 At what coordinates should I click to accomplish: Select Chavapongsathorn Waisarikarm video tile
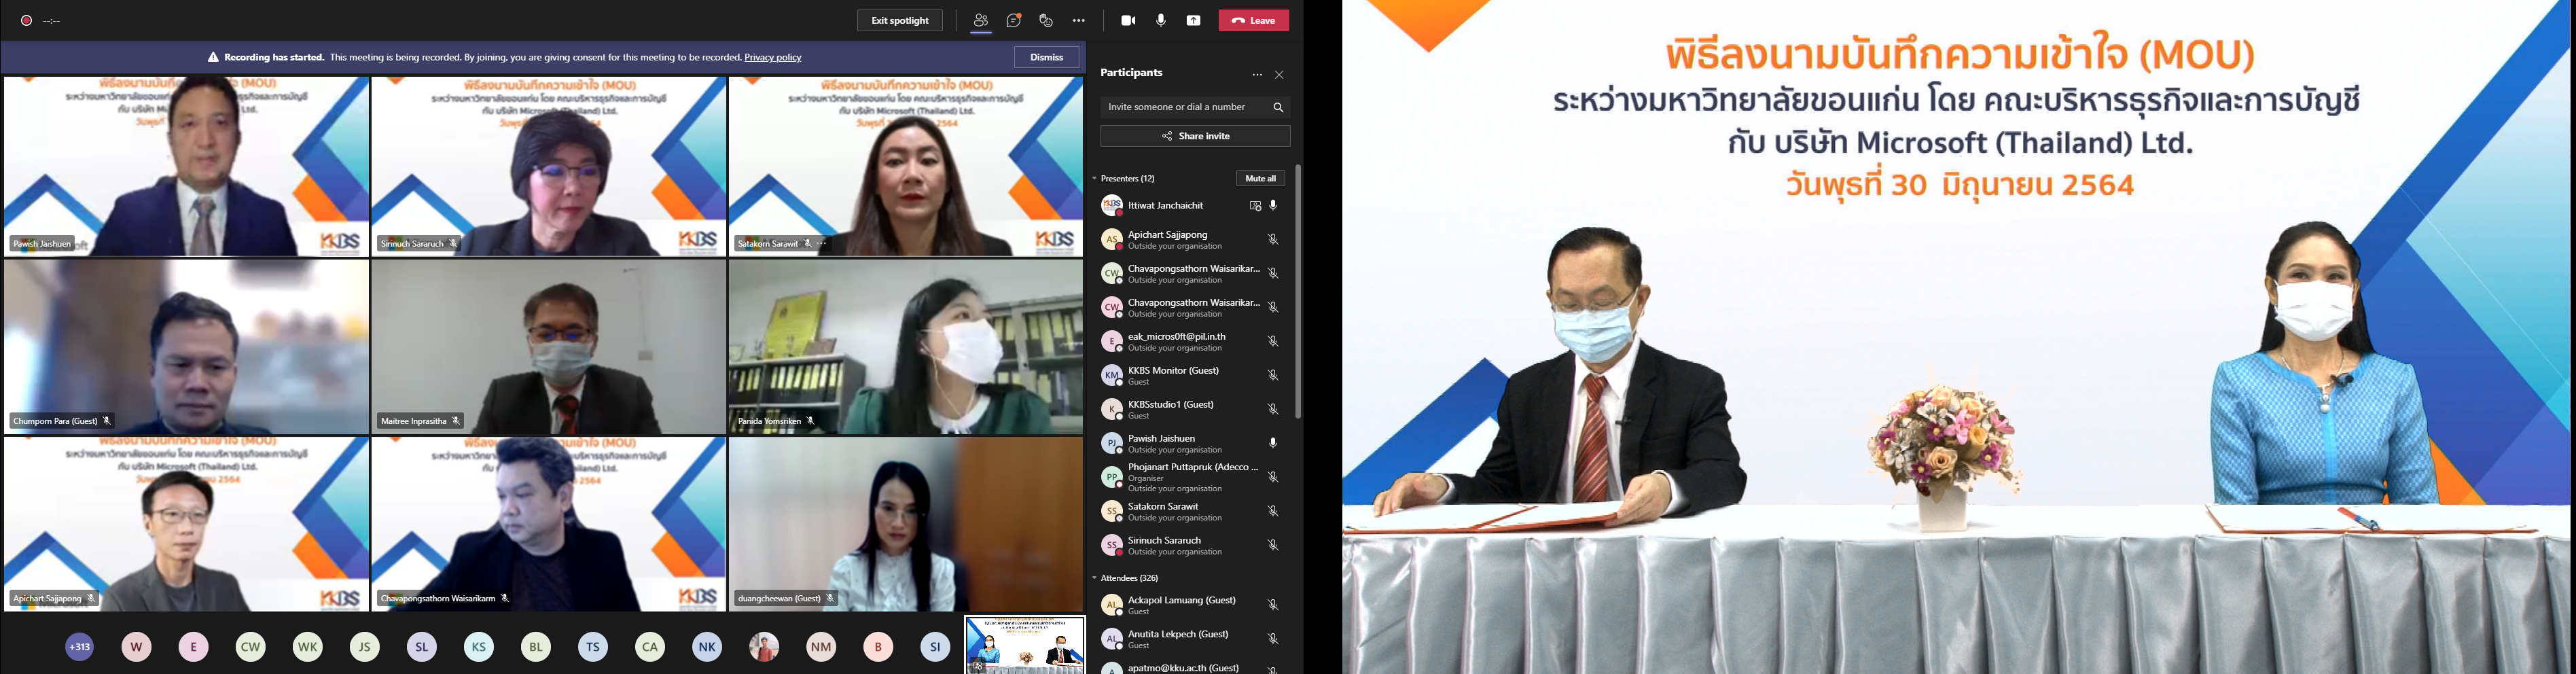pos(549,524)
